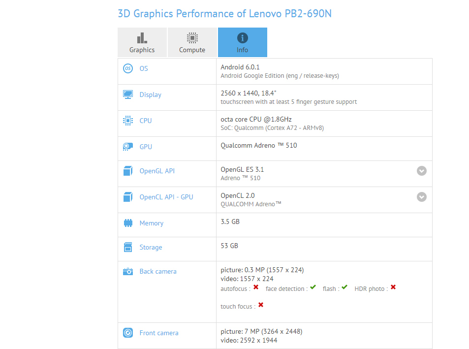Click the flash green checkmark
Screen dimensions: 469x349
344,287
